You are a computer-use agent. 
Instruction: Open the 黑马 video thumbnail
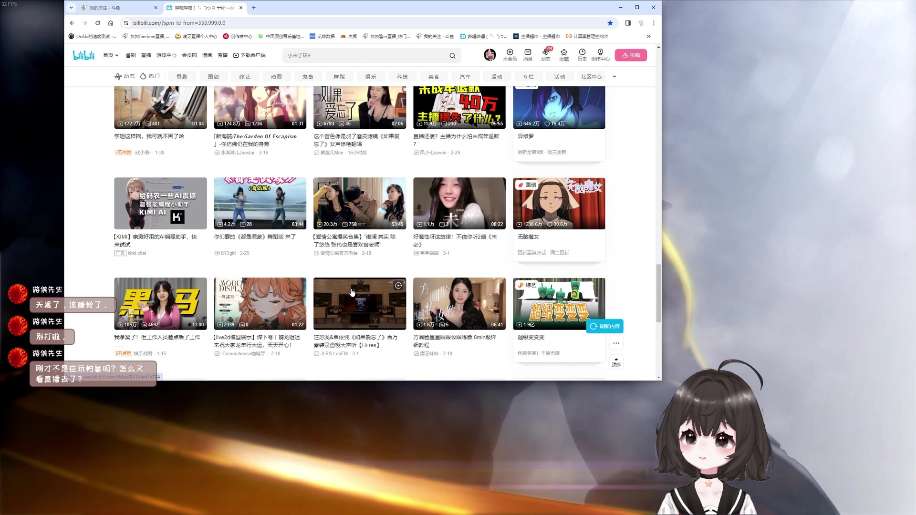[160, 304]
